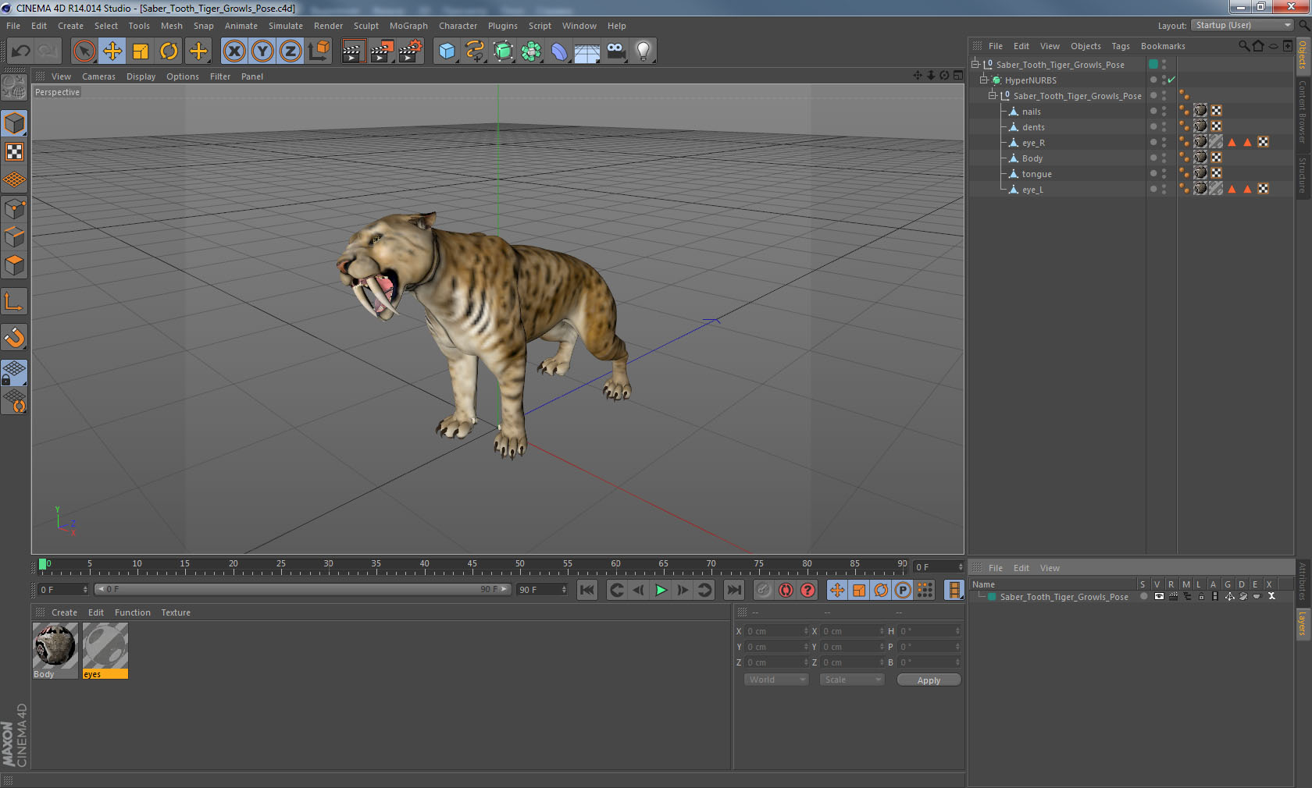Select Points mode
Screen dimensions: 1312x788
[x=15, y=209]
